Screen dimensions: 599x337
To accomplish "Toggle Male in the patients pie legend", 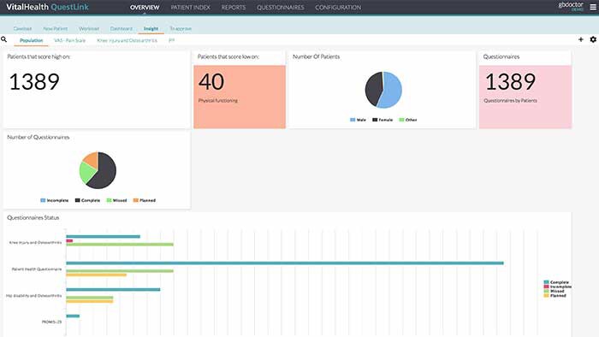I will [358, 120].
